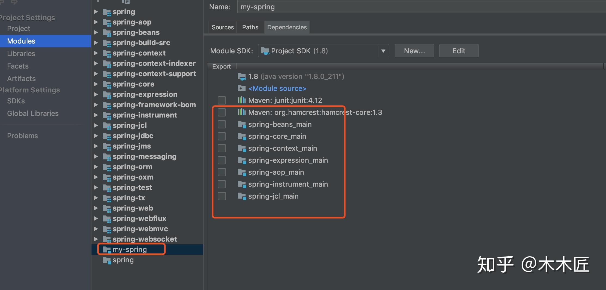Image resolution: width=606 pixels, height=290 pixels.
Task: Open the Module SDK dropdown arrow
Action: [x=383, y=51]
